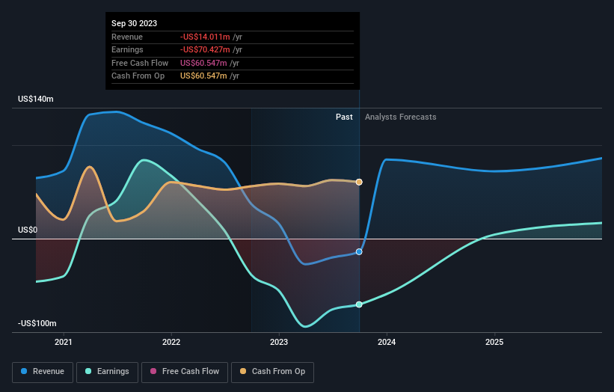Click the Analysts Forecasts label
614x392 pixels.
tap(401, 117)
